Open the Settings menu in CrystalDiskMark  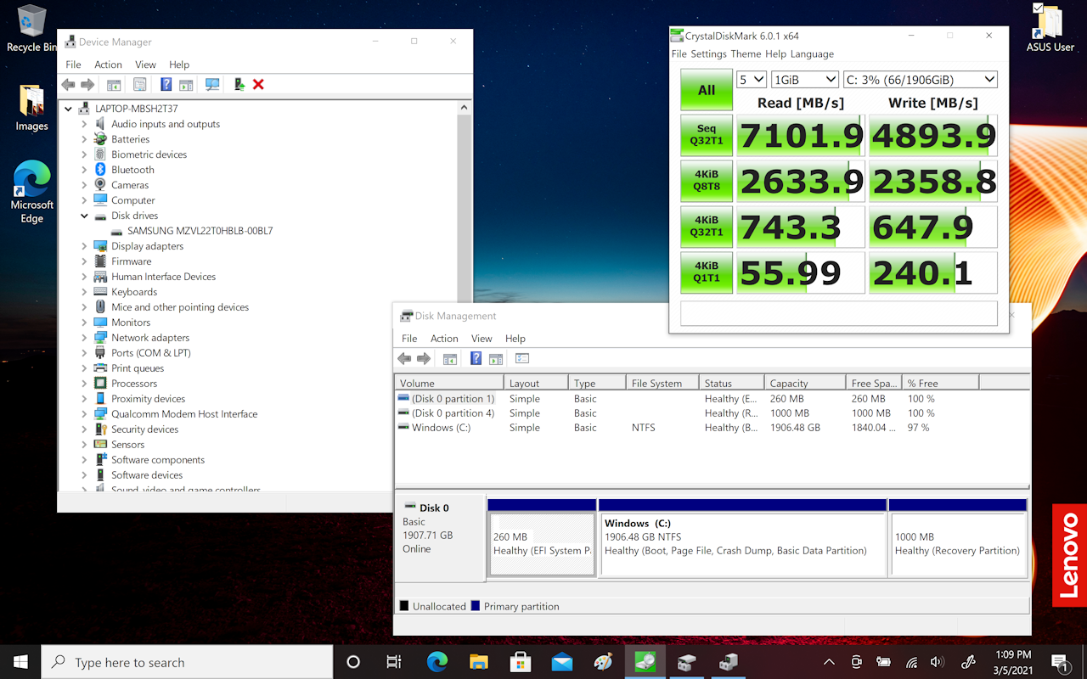[x=708, y=53]
